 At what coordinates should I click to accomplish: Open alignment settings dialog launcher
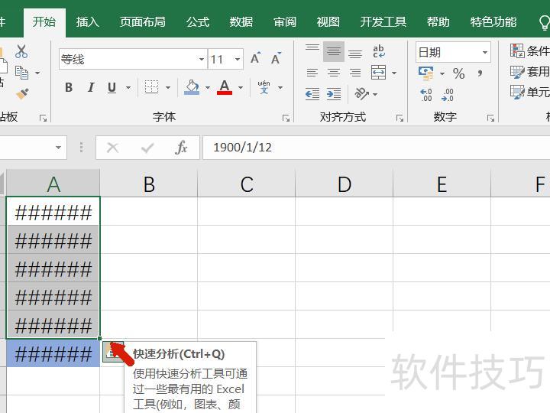pos(400,119)
